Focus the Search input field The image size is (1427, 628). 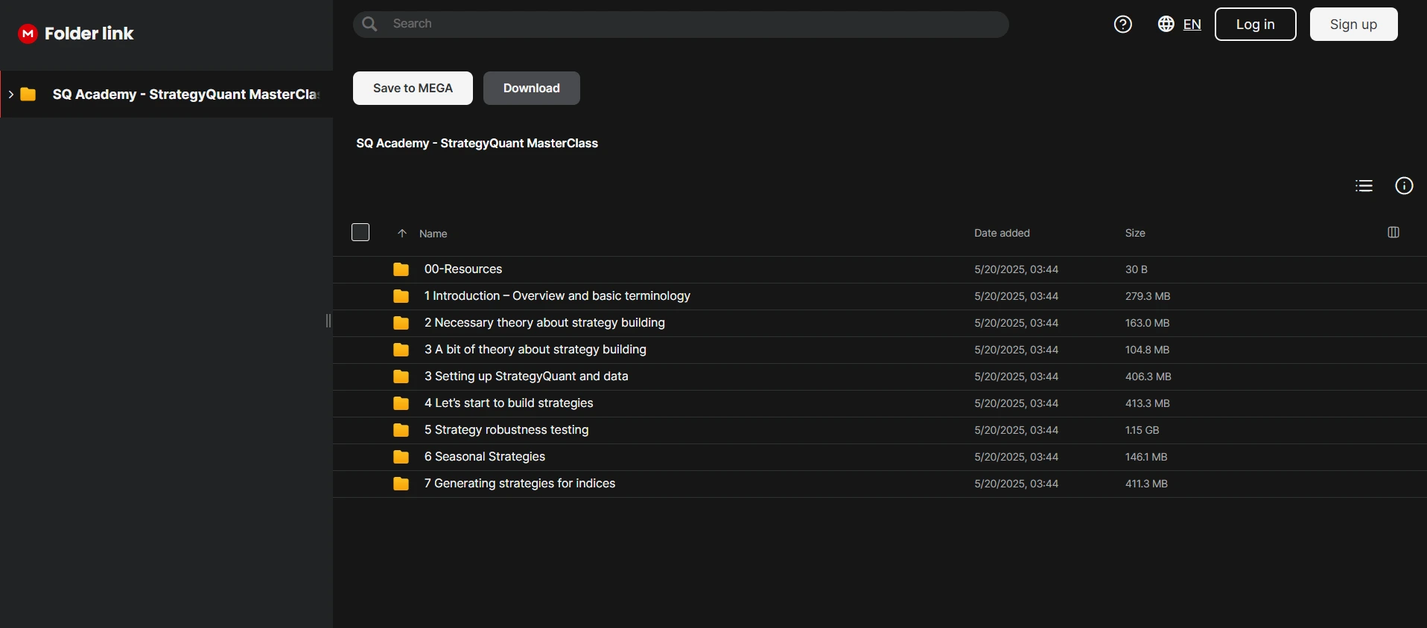point(681,24)
